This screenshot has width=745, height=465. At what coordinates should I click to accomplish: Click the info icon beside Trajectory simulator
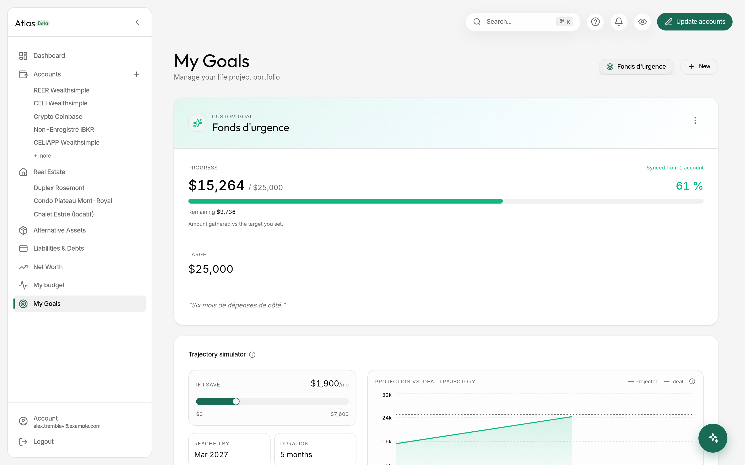coord(252,355)
